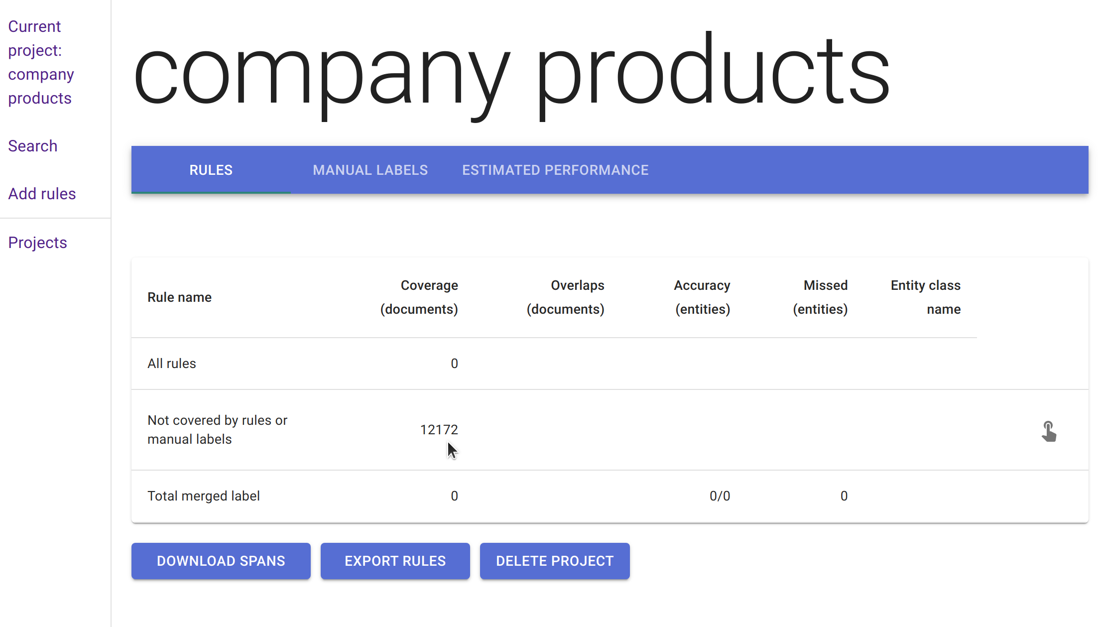This screenshot has height=627, width=1100.
Task: Click the Coverage (documents) column header
Action: 419,297
